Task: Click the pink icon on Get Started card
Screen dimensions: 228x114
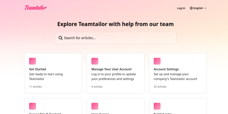Action: (x=32, y=61)
